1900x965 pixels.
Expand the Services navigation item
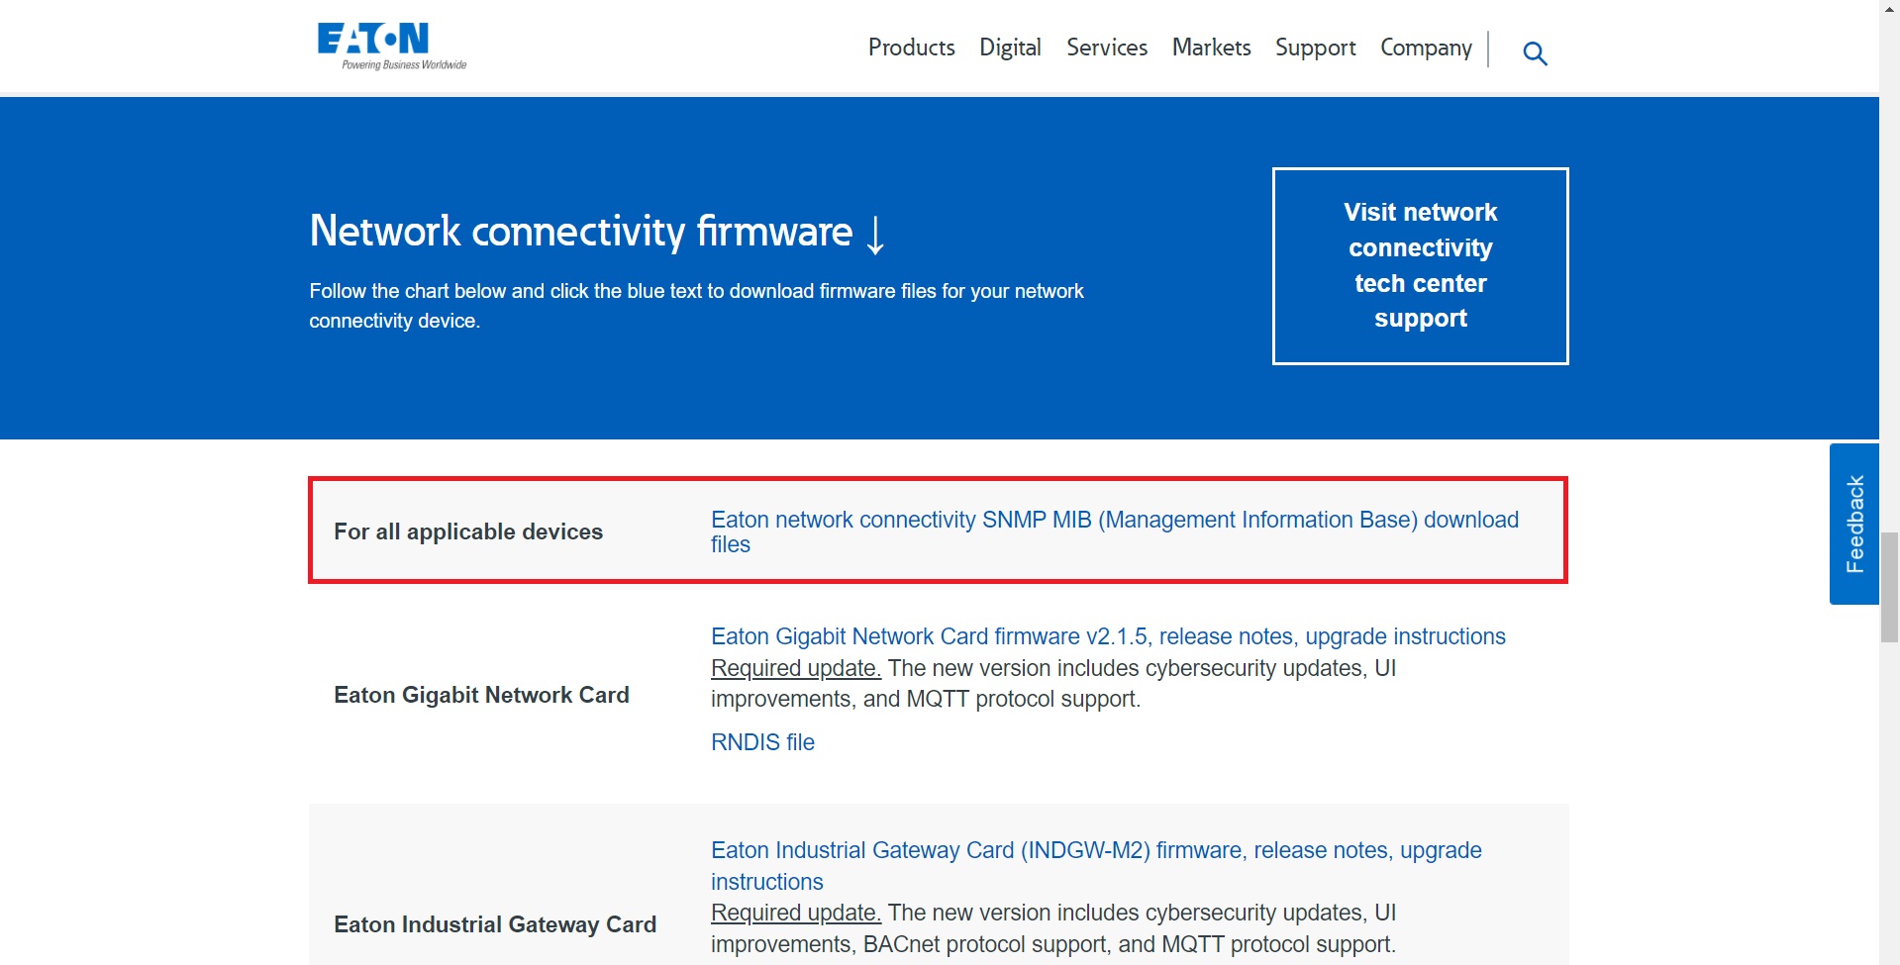(1106, 48)
